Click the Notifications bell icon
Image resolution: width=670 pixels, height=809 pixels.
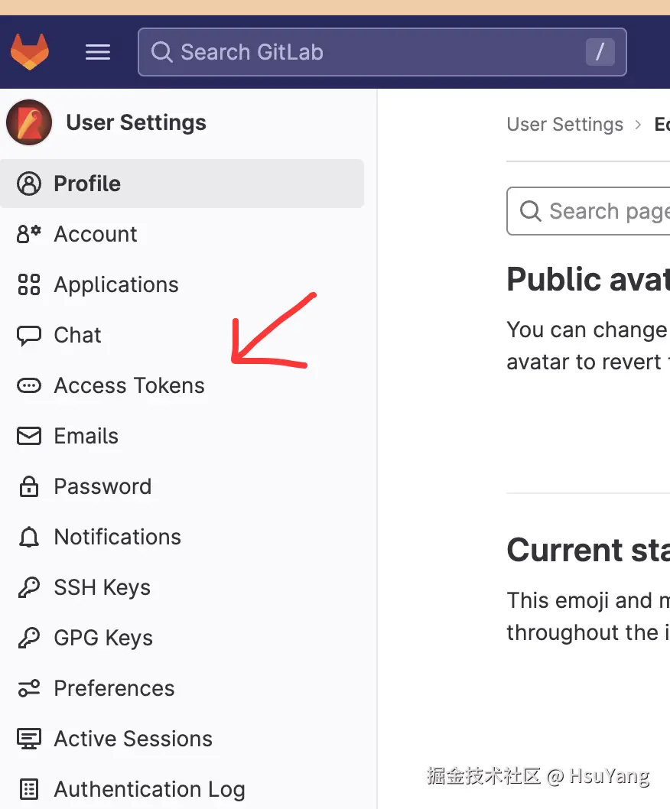(x=29, y=537)
